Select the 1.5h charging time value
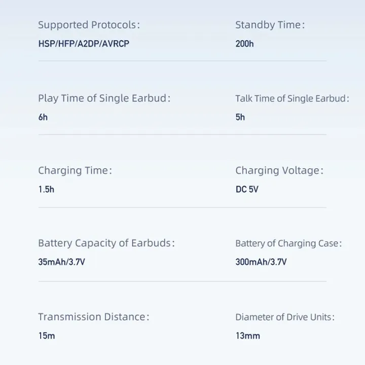 (46, 190)
